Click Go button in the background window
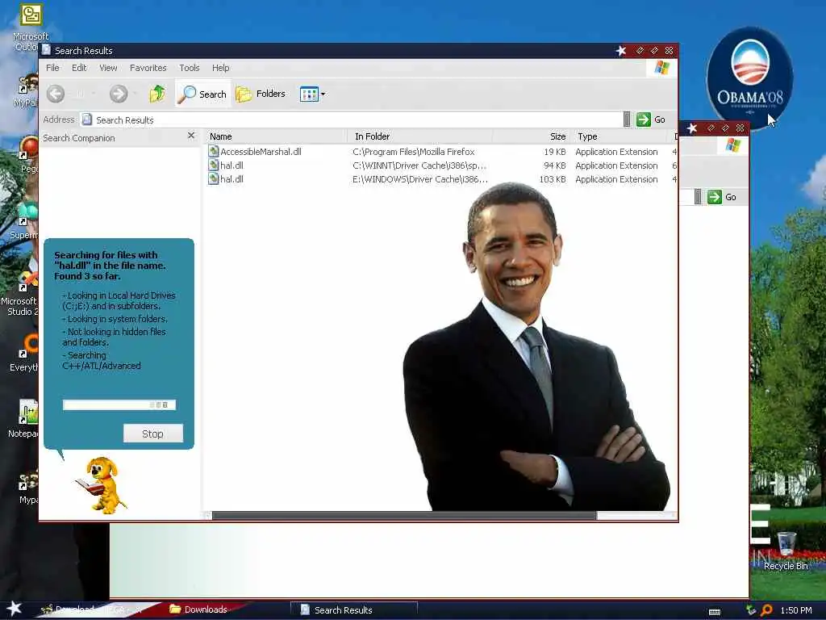The height and width of the screenshot is (620, 826). tap(723, 197)
